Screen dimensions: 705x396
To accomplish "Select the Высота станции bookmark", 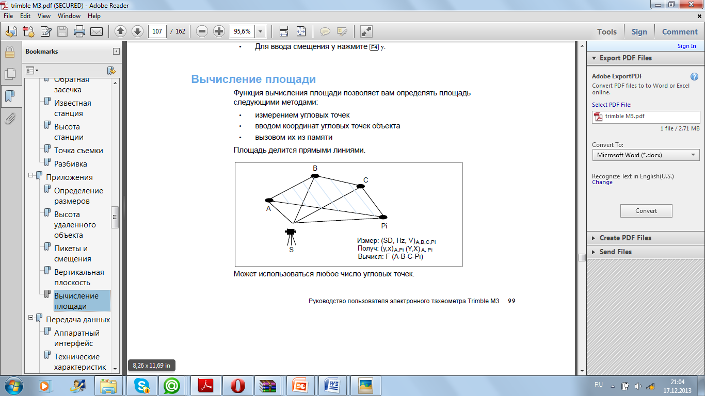I will (69, 132).
